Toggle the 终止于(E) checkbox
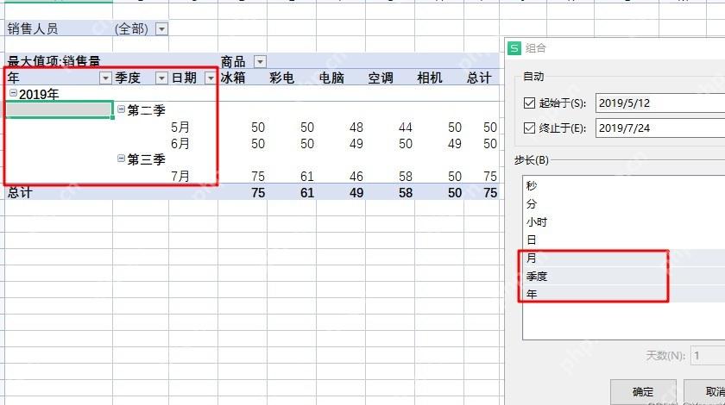This screenshot has width=725, height=405. coord(529,128)
